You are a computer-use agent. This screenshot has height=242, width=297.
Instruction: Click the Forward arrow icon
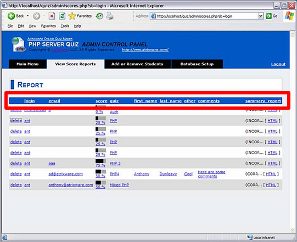(36, 16)
